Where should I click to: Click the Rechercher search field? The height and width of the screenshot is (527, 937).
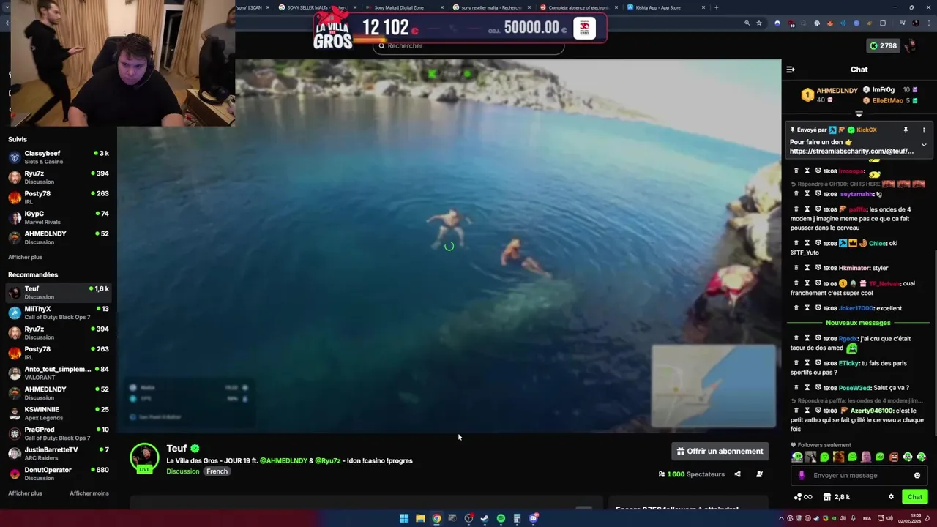(468, 45)
